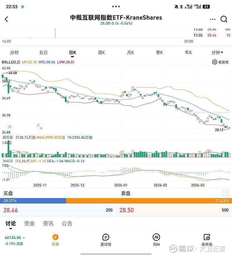Switch to 五日 five-day chart tab

(43, 52)
